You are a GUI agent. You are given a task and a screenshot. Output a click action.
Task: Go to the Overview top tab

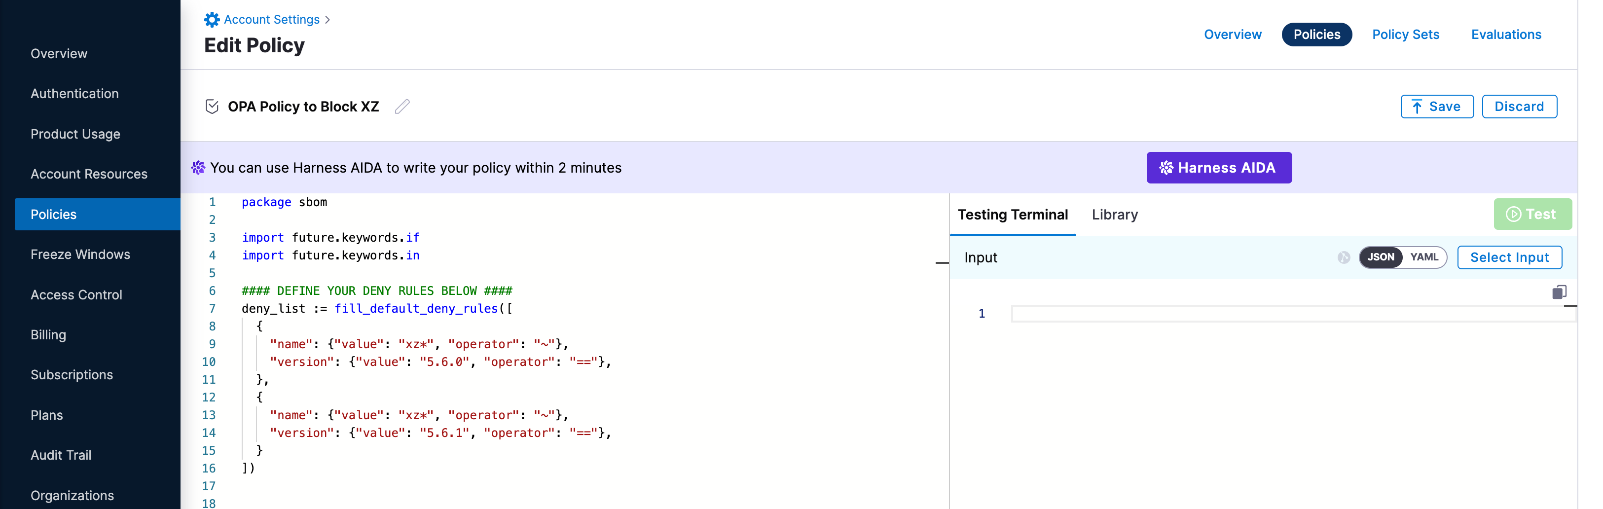point(1232,35)
